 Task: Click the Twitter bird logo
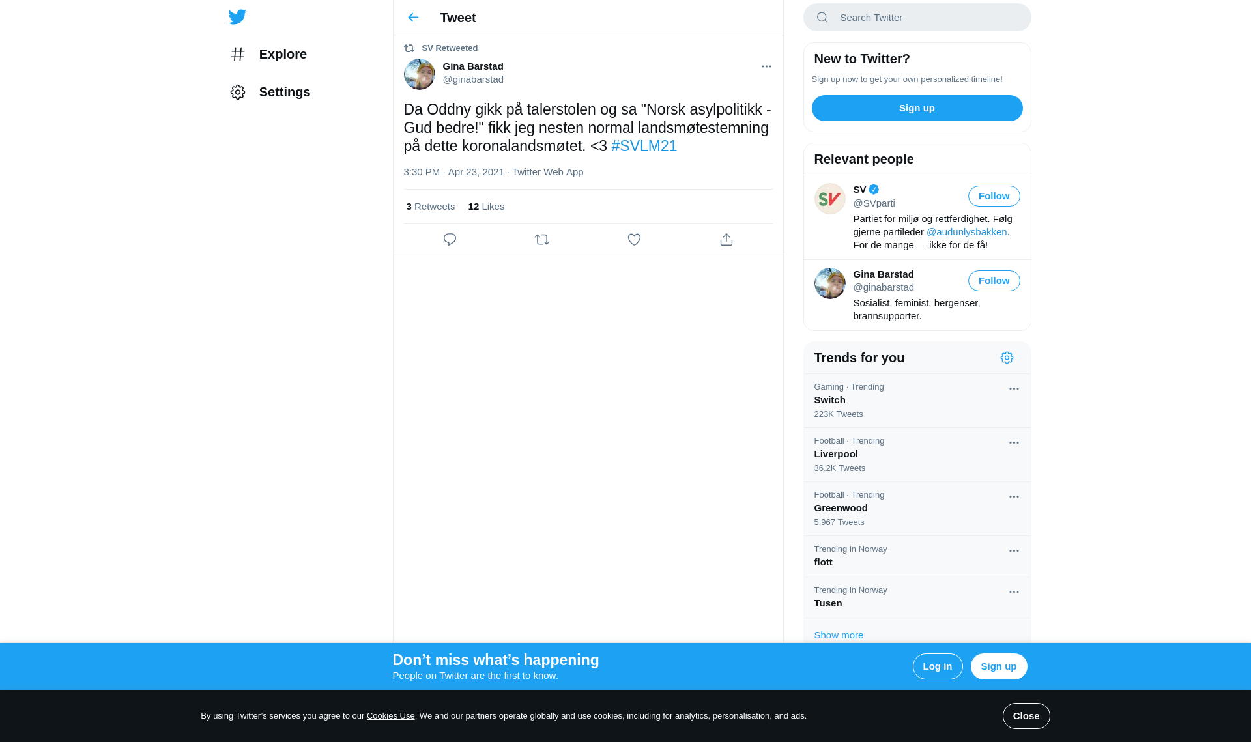[237, 17]
